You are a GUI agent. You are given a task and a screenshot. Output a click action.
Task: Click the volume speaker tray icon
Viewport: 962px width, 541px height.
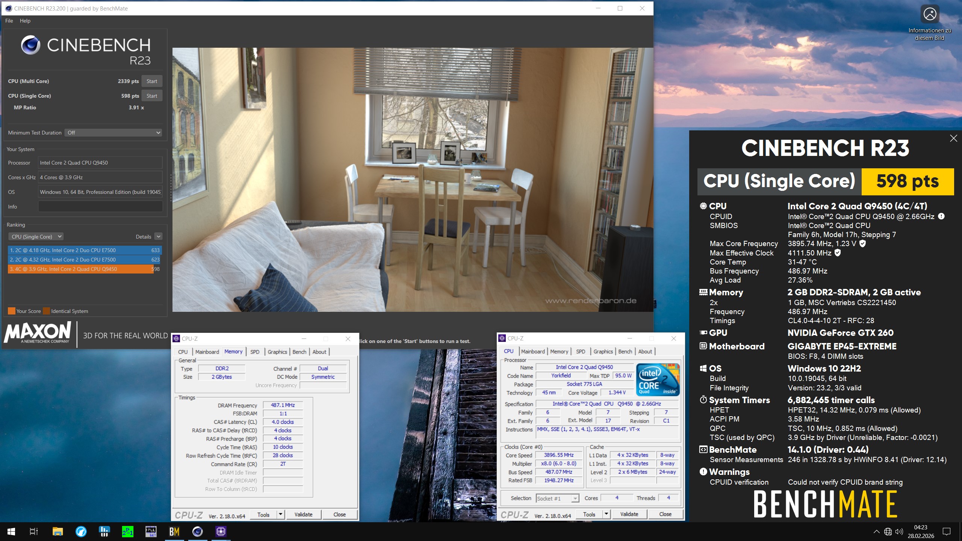point(899,531)
